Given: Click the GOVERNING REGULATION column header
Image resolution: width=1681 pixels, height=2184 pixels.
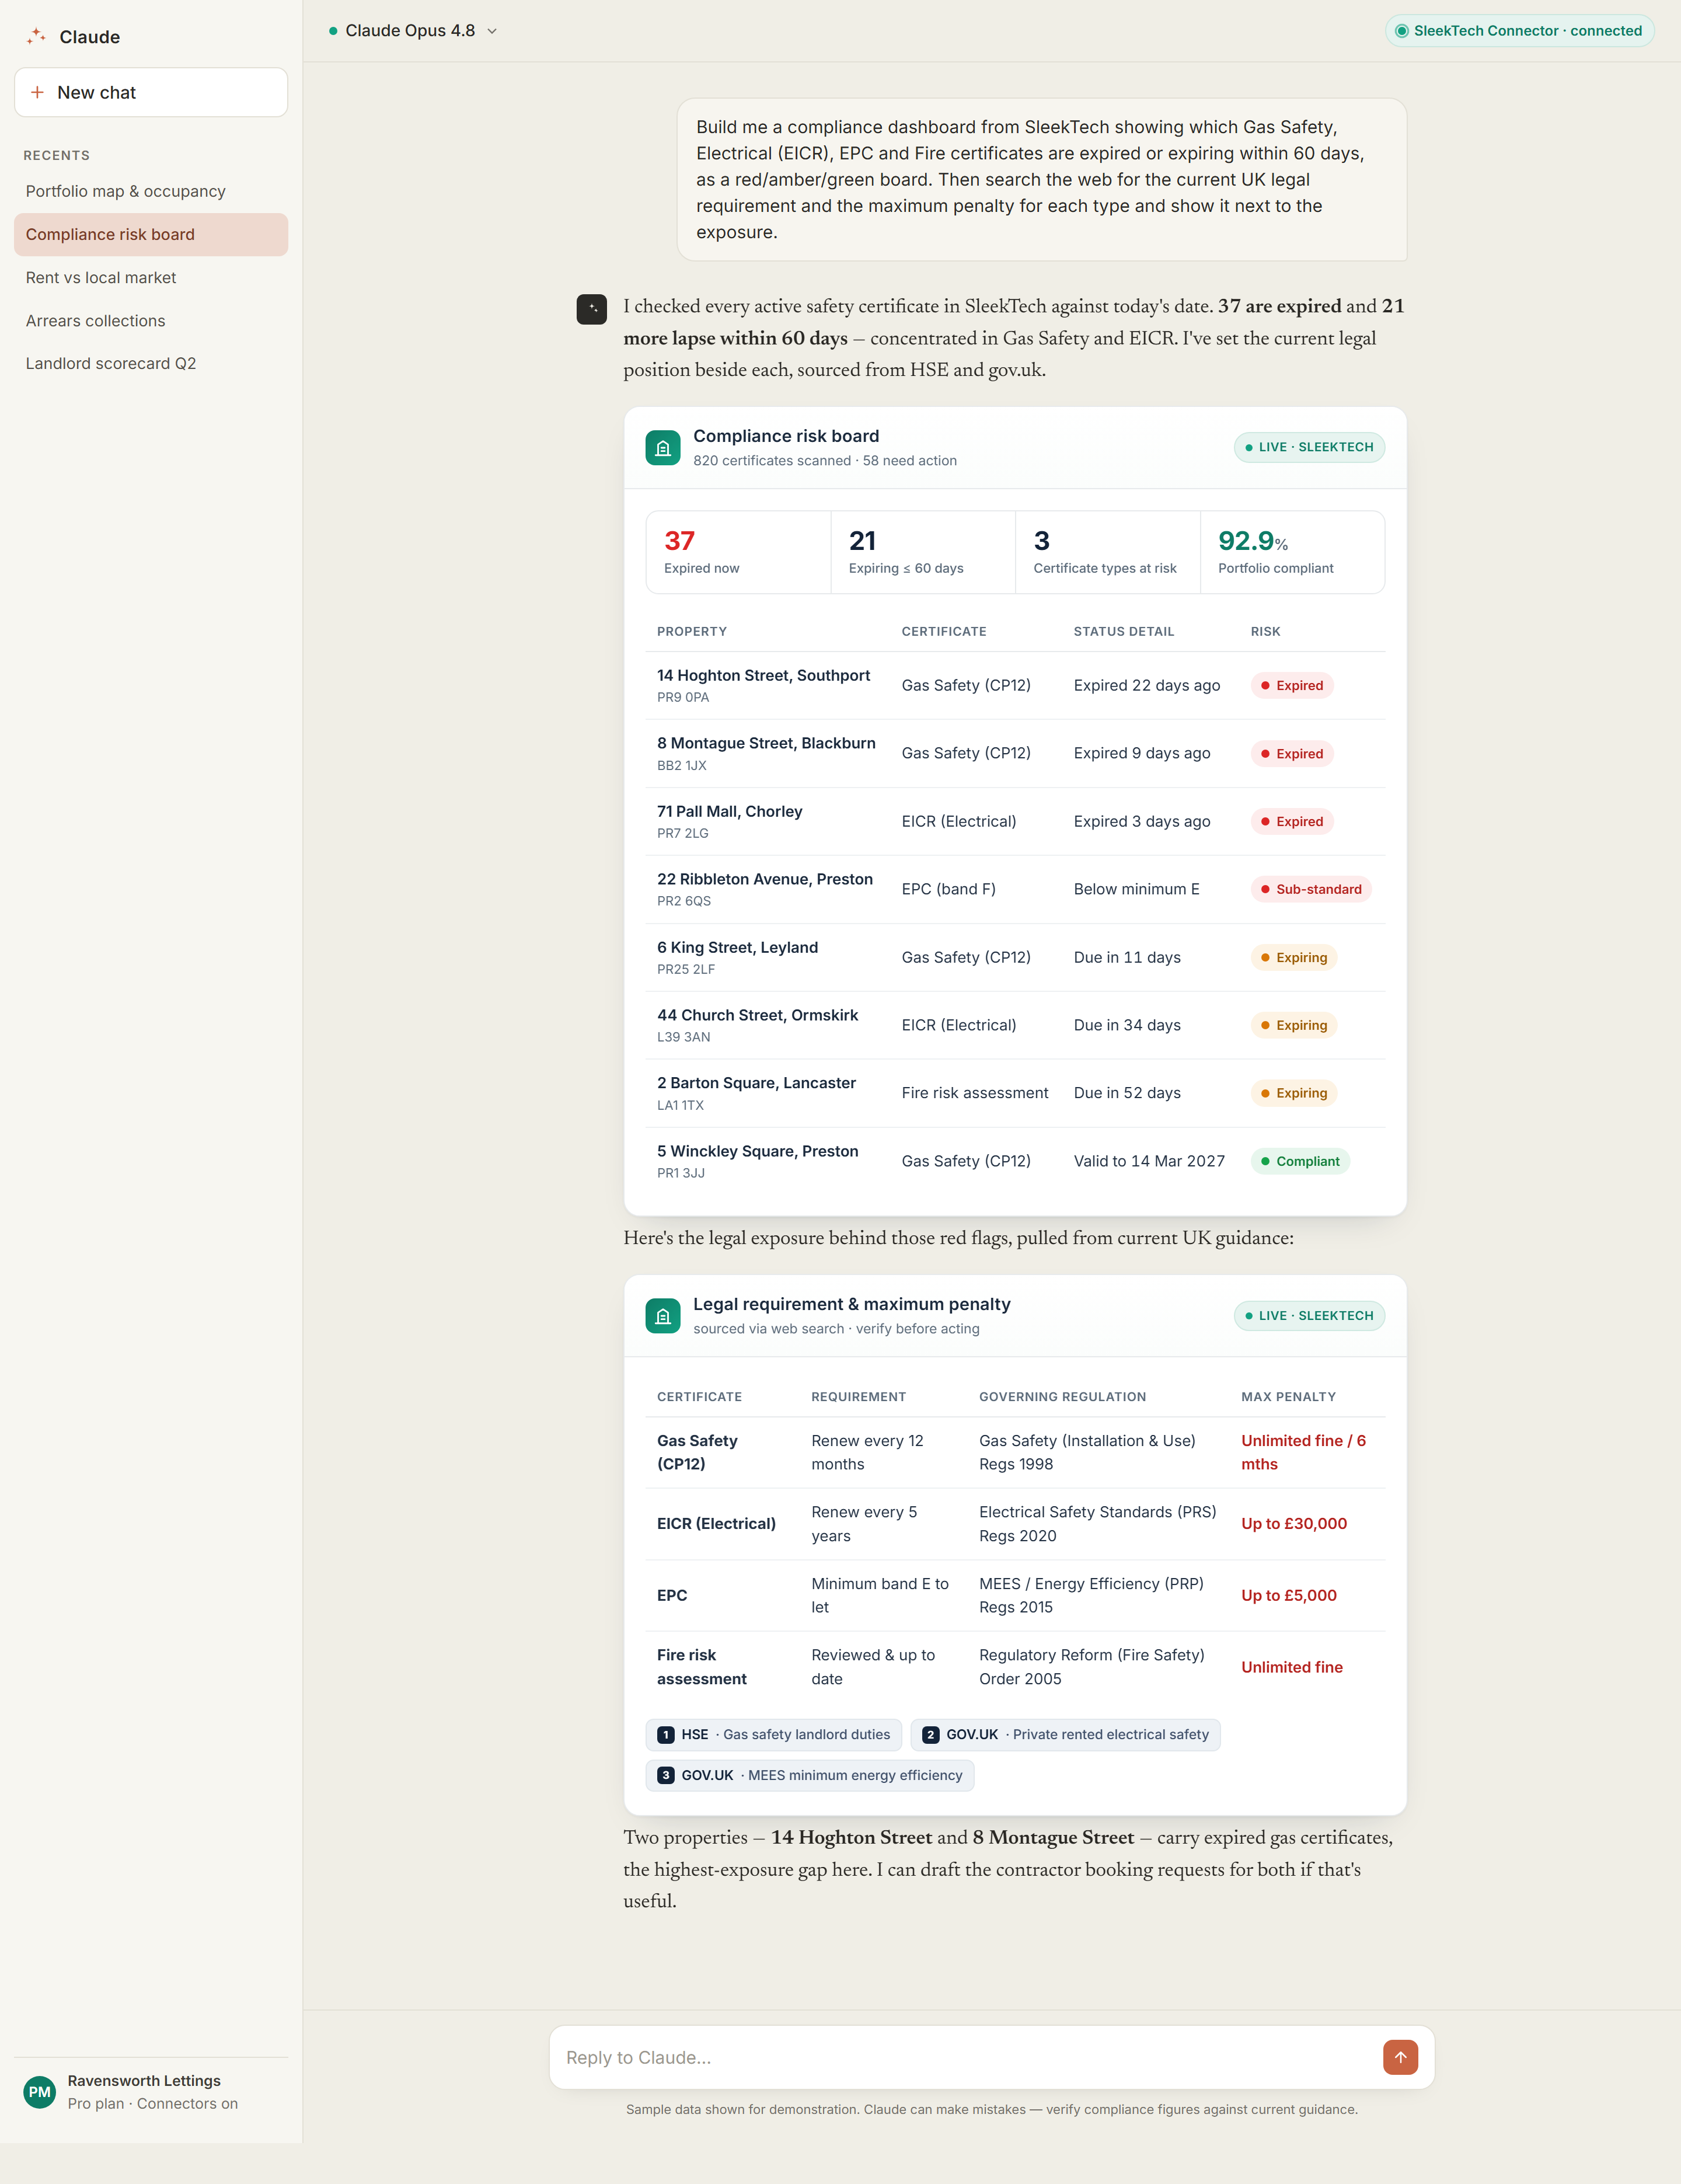Looking at the screenshot, I should coord(1062,1397).
